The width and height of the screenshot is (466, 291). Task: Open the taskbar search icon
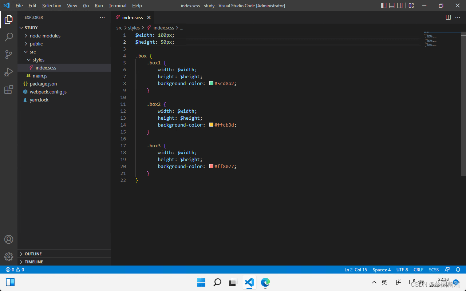pos(217,282)
